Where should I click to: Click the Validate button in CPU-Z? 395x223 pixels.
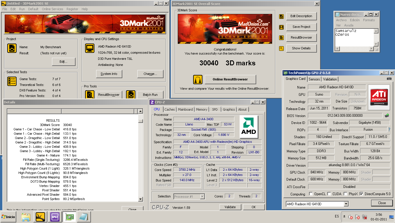tap(230, 207)
